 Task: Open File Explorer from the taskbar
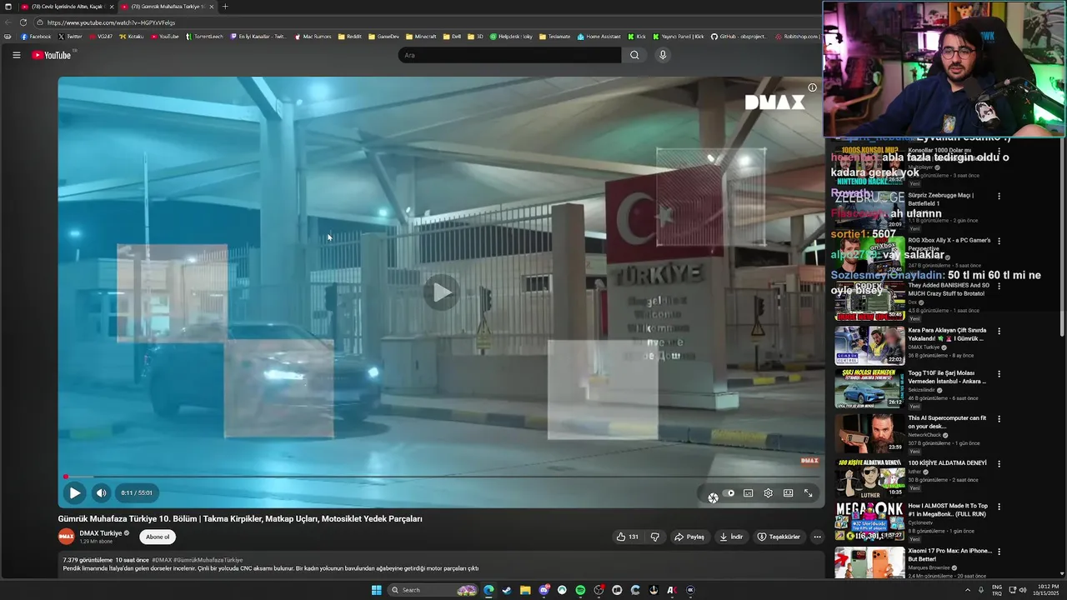[525, 590]
